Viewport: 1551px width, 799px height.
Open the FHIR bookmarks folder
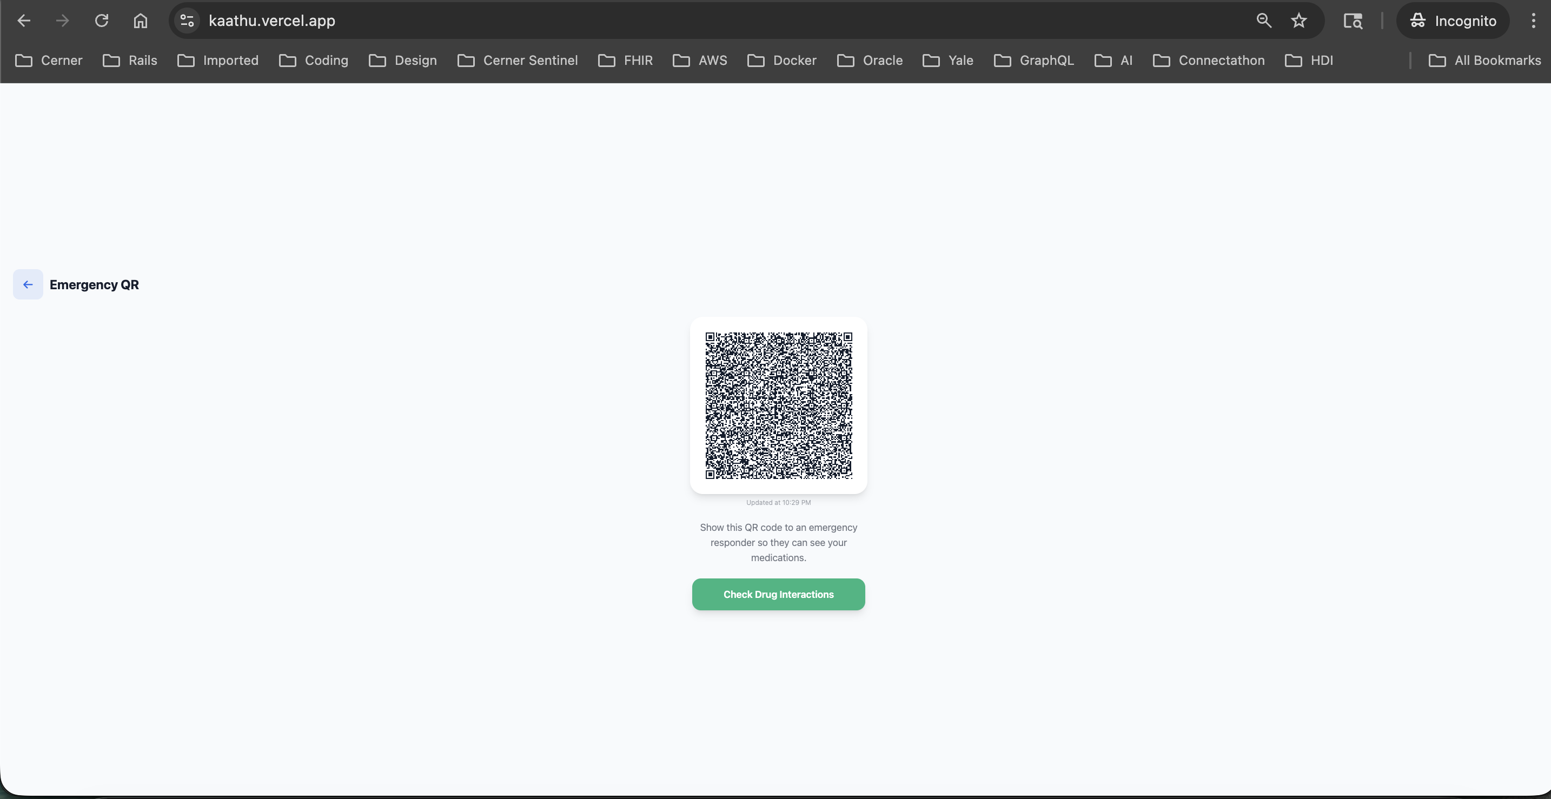pos(626,61)
